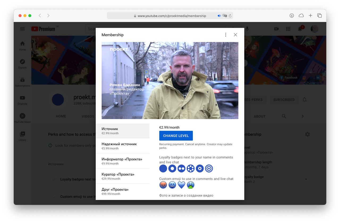Click the ring-with-center-dot loyalty badge
This screenshot has width=340, height=223.
pos(200,169)
